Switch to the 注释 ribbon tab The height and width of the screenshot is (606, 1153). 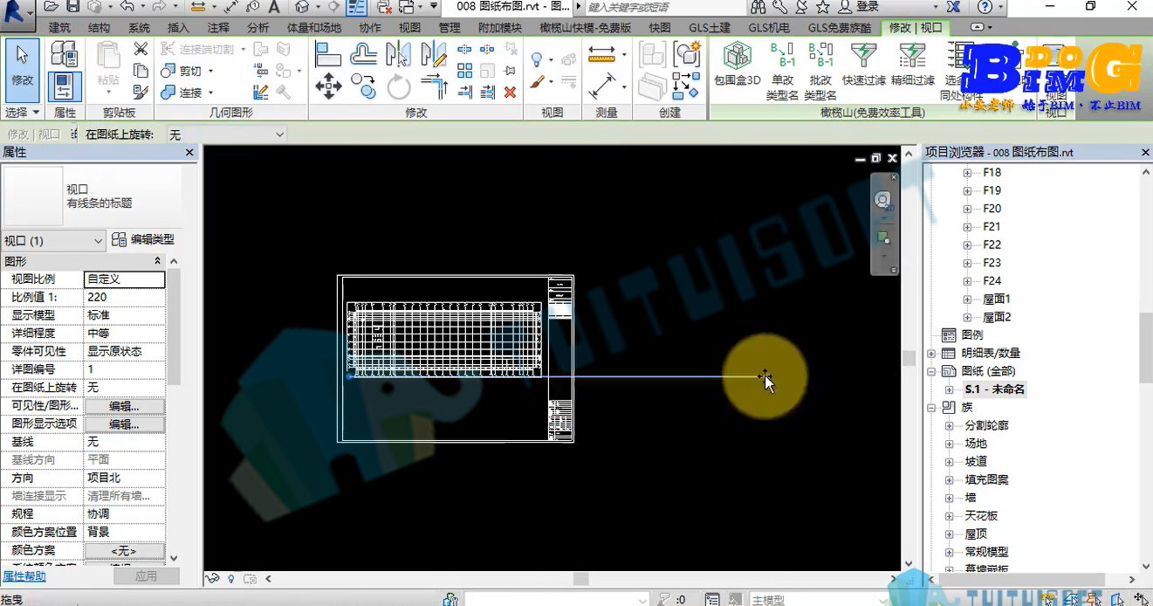click(x=218, y=28)
